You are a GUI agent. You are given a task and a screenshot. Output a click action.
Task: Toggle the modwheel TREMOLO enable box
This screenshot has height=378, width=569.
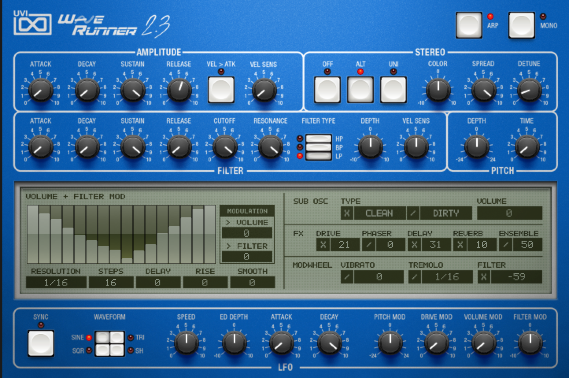point(414,277)
